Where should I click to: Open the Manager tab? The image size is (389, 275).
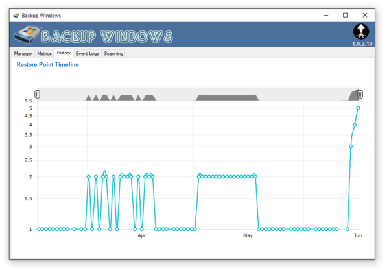click(23, 54)
